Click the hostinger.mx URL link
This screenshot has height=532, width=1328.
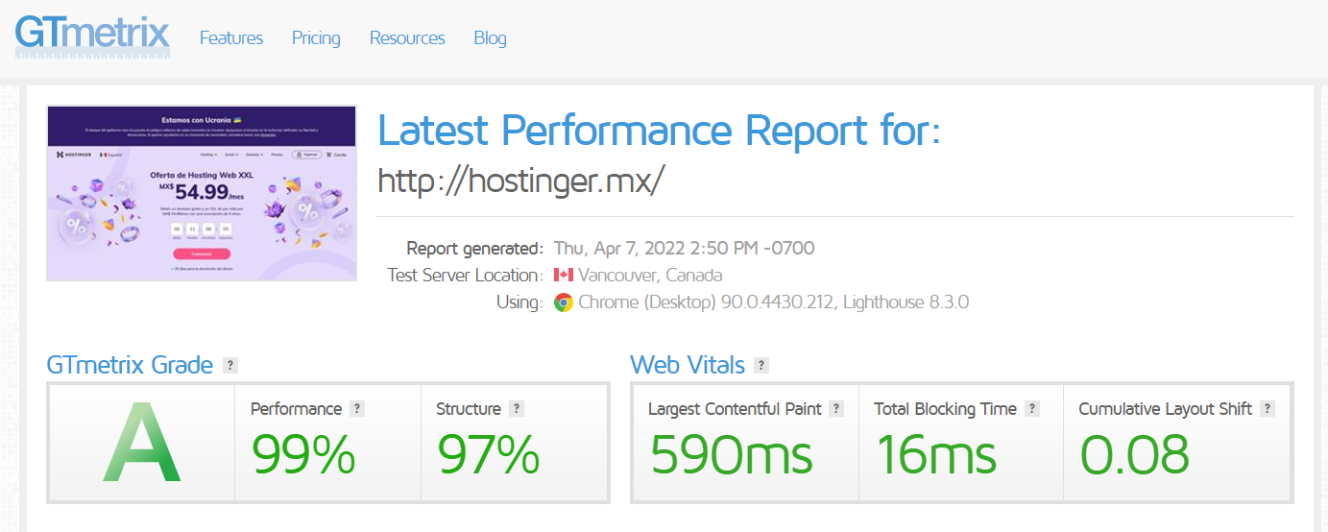click(520, 180)
